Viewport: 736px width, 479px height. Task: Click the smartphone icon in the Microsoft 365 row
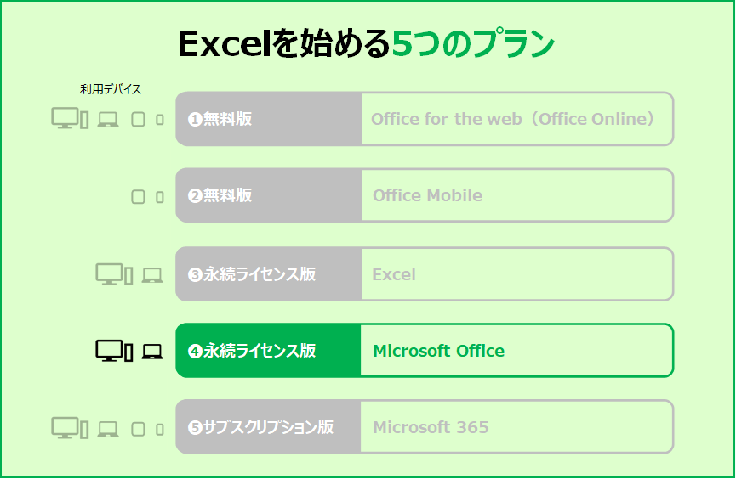160,430
